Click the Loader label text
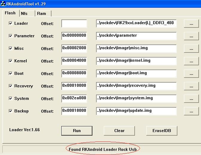 coord(21,23)
